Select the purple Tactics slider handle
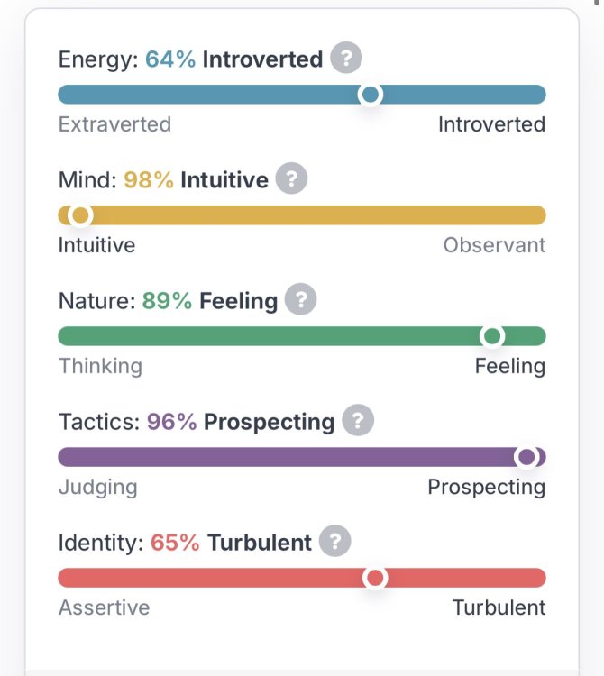Screen dimensions: 604x676 pyautogui.click(x=526, y=457)
